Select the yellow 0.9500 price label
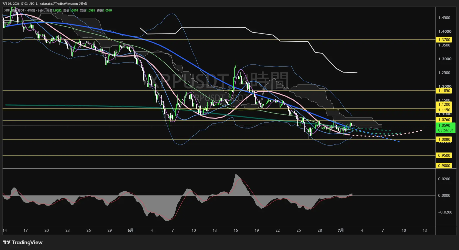 click(x=444, y=155)
